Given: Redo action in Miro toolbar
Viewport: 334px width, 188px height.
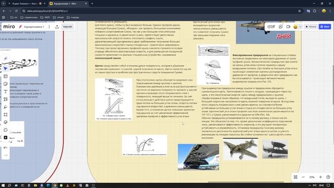Looking at the screenshot, I should click(6, 155).
